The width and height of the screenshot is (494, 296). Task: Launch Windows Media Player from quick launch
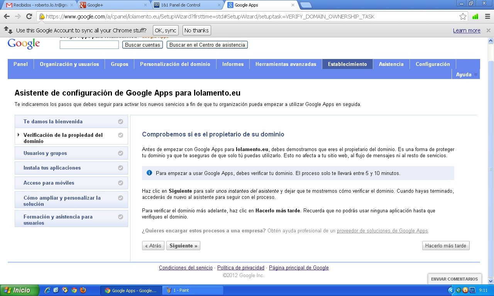pos(65,290)
